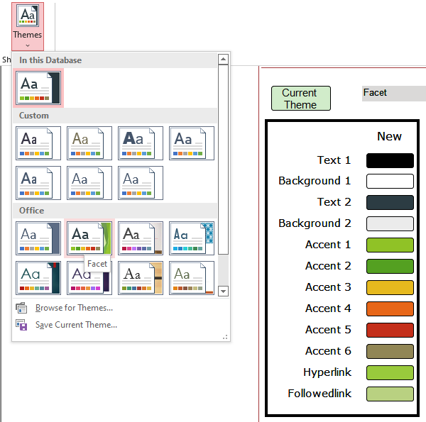Select the first Office theme thumbnail
The image size is (426, 422).
pyautogui.click(x=38, y=238)
